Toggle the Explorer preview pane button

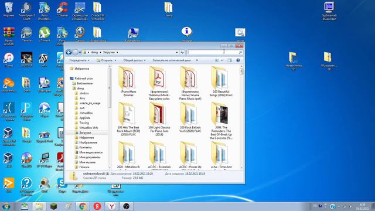click(230, 60)
